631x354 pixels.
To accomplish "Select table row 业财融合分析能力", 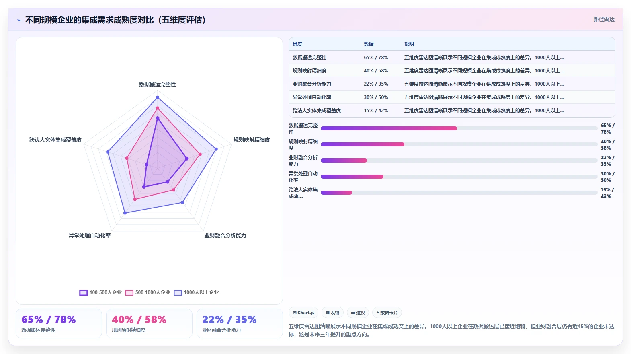I will tap(452, 84).
